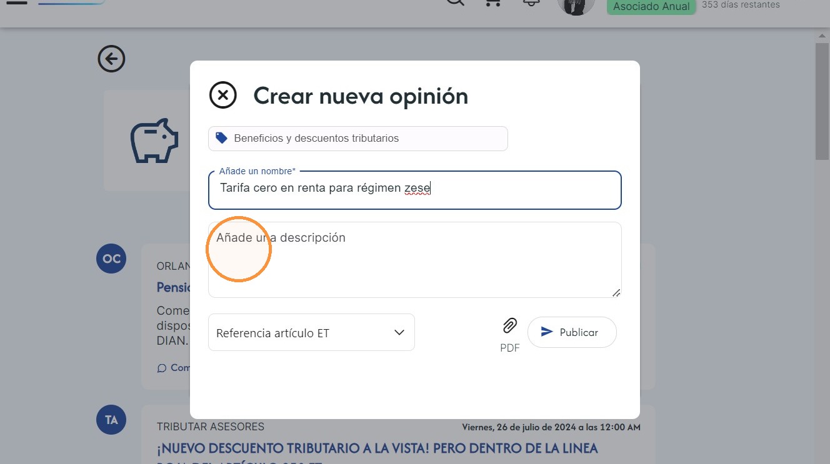Select the Beneficios y descuentos tributarios field
Viewport: 830px width, 464px height.
[x=358, y=139]
